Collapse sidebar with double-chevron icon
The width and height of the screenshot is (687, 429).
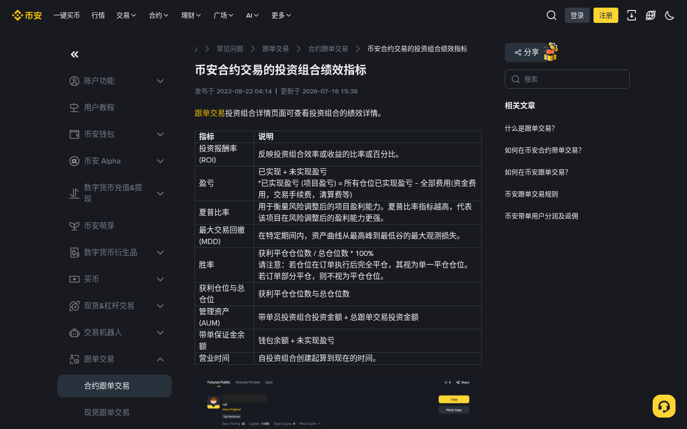coord(74,54)
